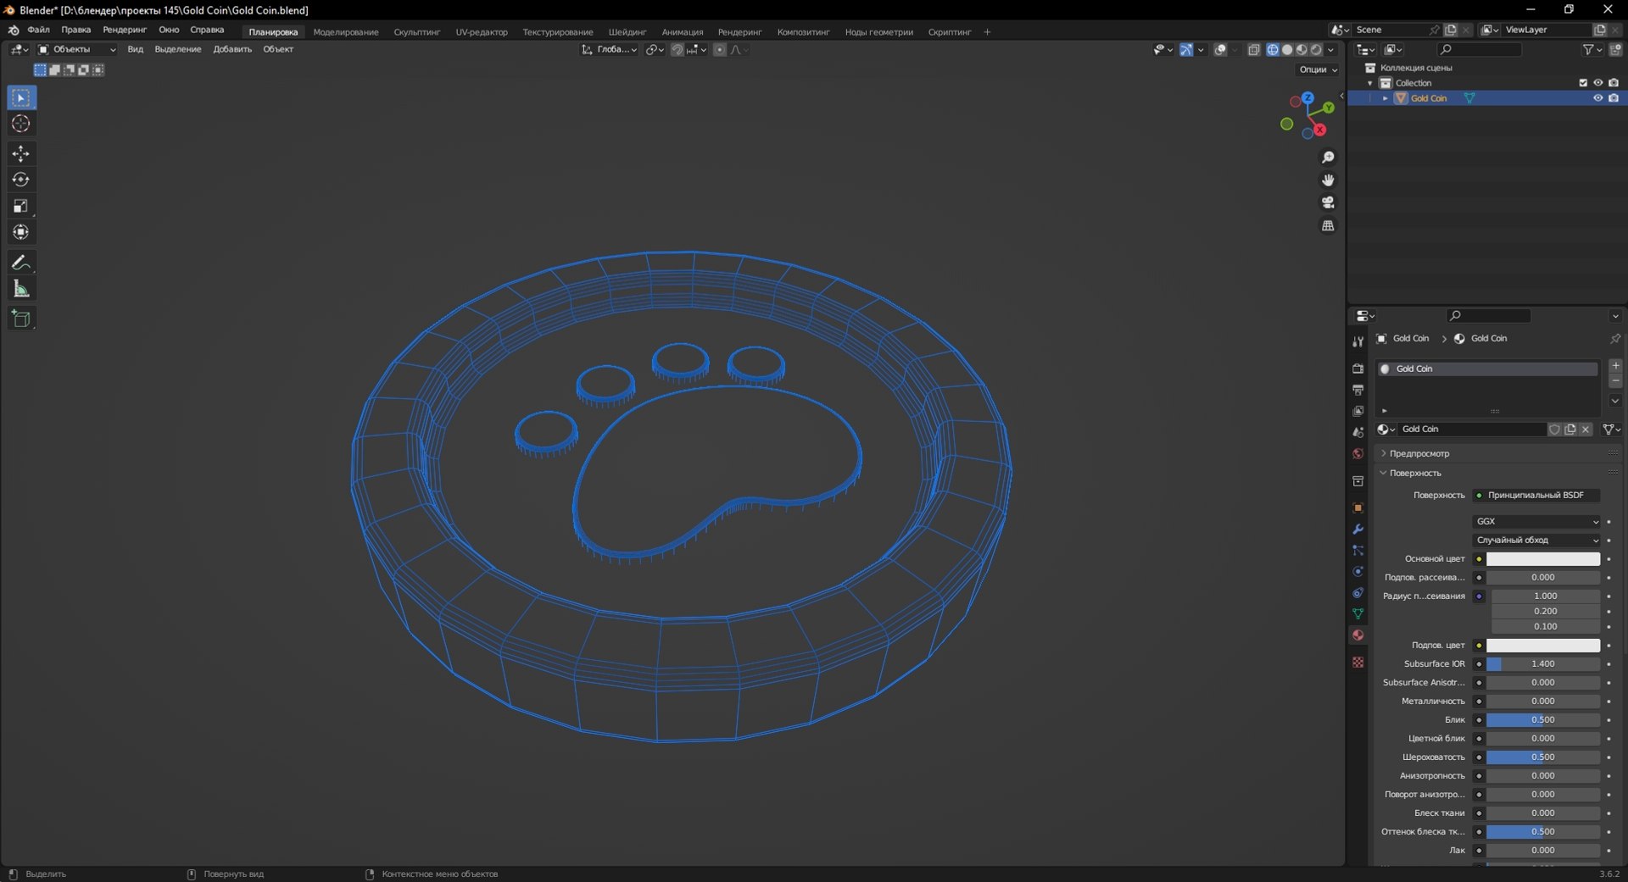The height and width of the screenshot is (882, 1628).
Task: Open the File menu
Action: coord(38,30)
